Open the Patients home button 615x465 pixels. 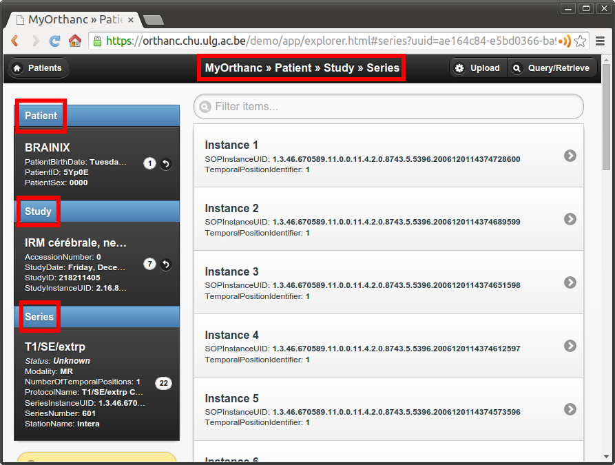38,68
